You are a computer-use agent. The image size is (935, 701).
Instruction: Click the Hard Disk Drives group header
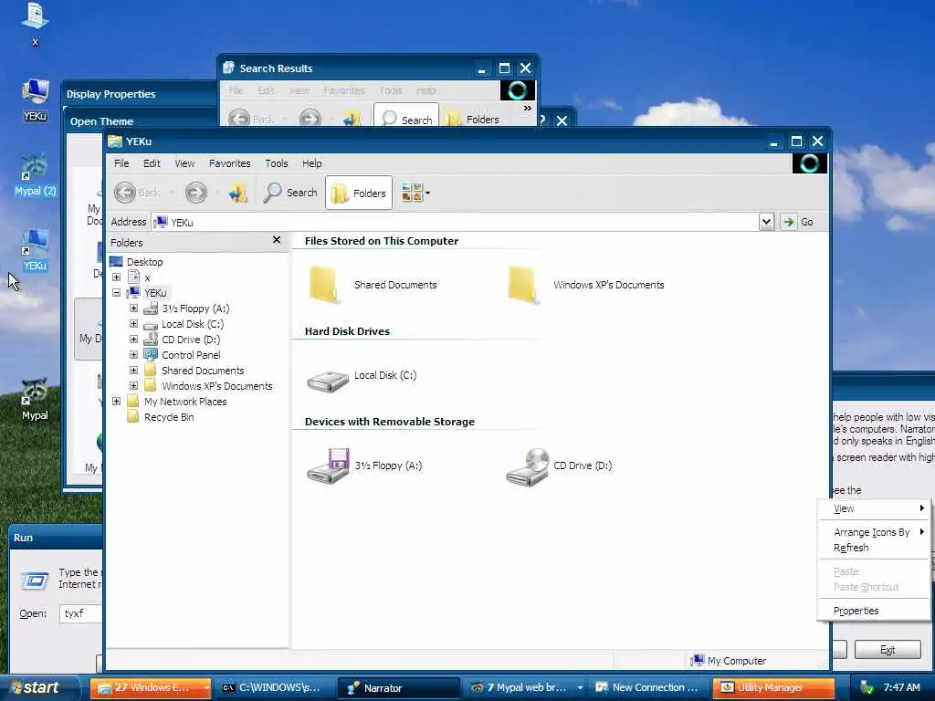(347, 331)
